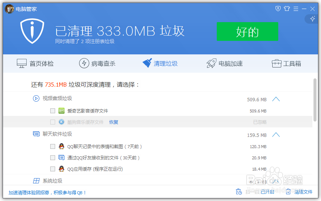Click the 已开启 scheduled scan link

click(x=267, y=192)
